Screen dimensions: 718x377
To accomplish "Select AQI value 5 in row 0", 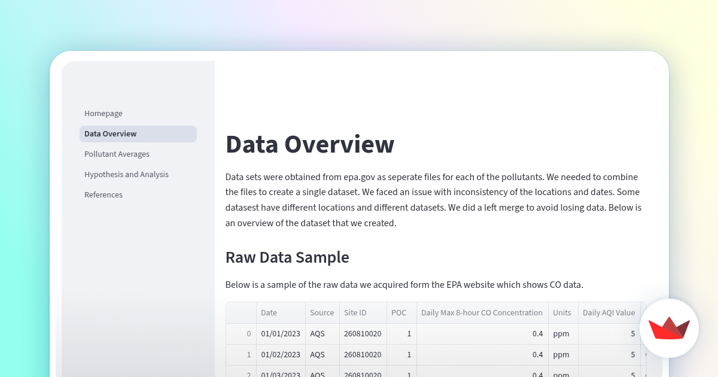I will tap(609, 334).
